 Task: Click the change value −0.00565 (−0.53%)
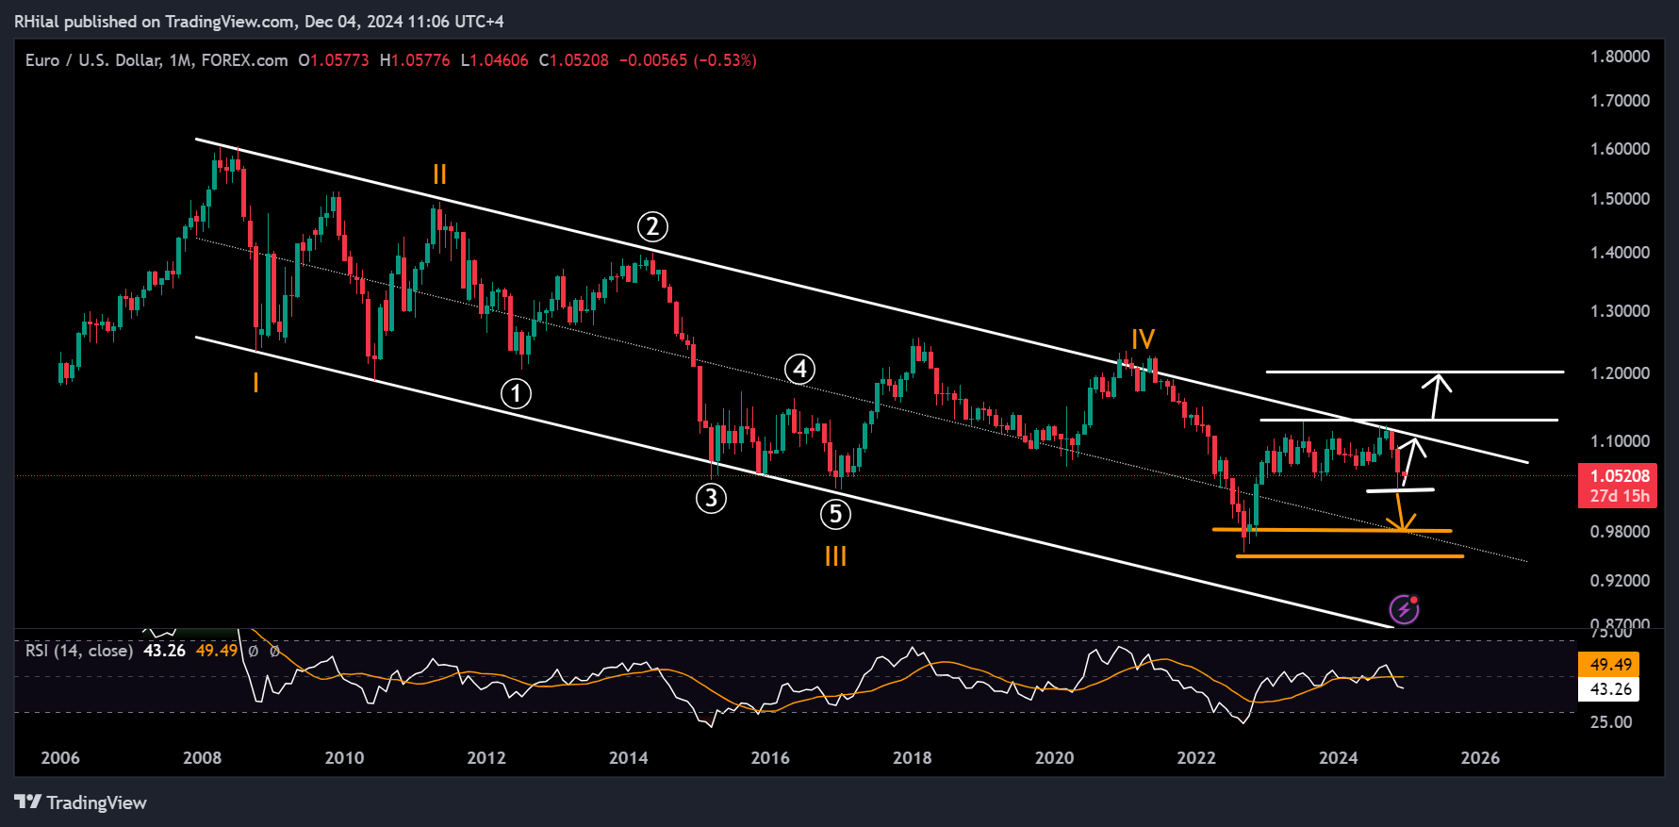688,60
